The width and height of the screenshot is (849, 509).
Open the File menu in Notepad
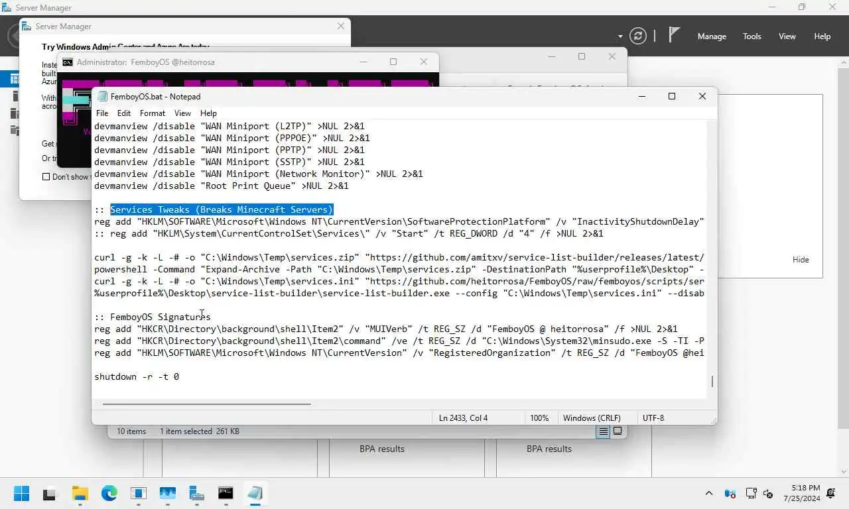pyautogui.click(x=102, y=113)
